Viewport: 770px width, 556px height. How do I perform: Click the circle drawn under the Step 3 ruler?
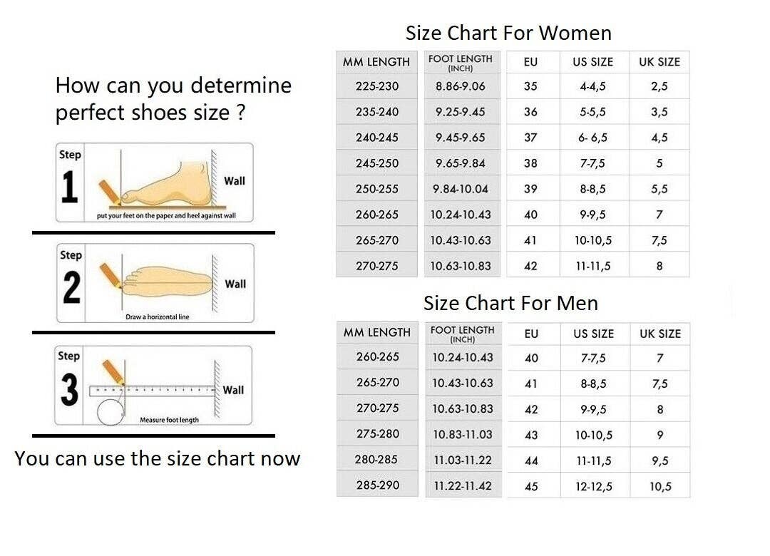coord(110,412)
